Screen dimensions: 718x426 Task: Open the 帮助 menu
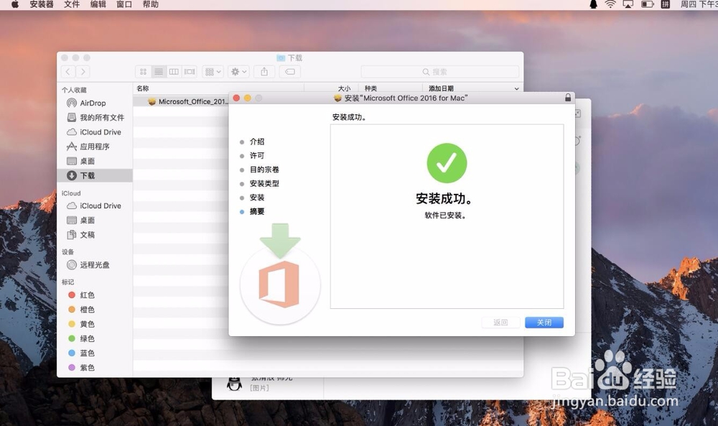[150, 4]
